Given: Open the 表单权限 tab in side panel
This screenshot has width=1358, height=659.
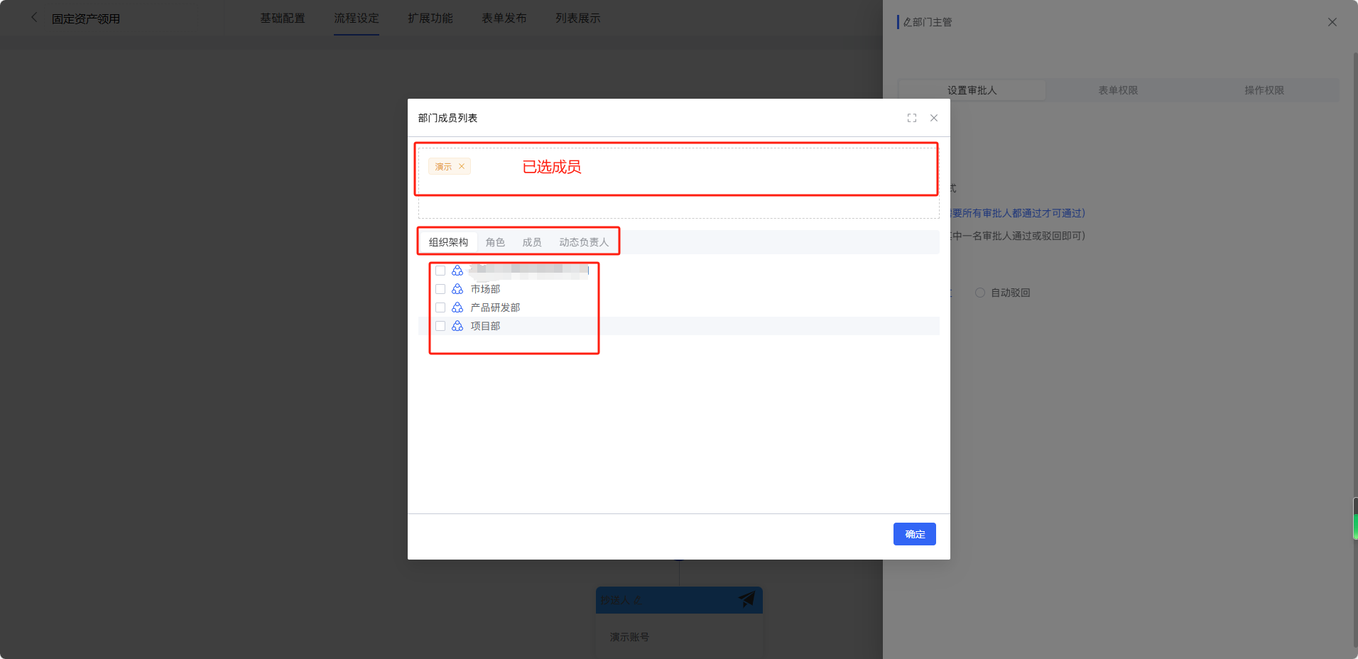Looking at the screenshot, I should tap(1118, 90).
